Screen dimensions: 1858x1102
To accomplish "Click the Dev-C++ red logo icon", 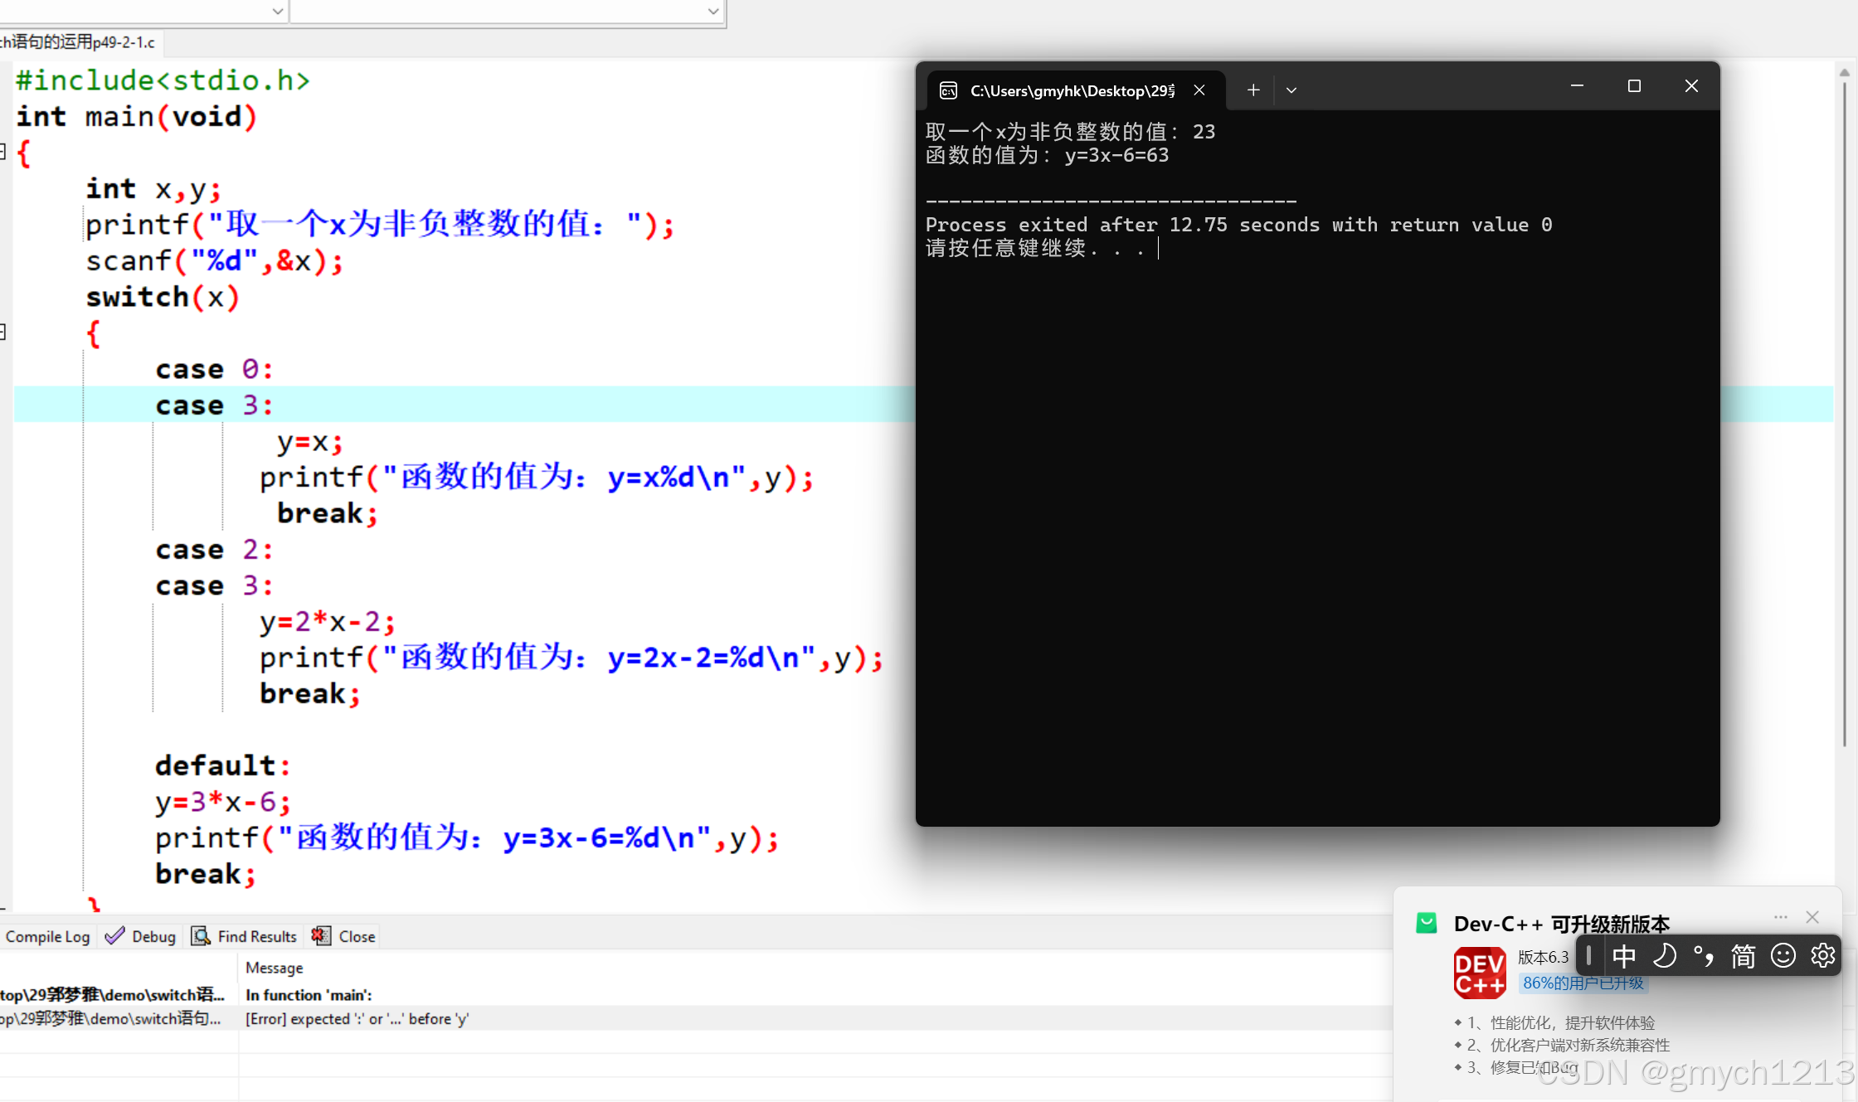I will click(x=1480, y=973).
